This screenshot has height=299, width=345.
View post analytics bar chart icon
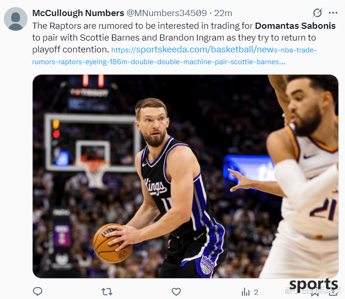[x=246, y=292]
